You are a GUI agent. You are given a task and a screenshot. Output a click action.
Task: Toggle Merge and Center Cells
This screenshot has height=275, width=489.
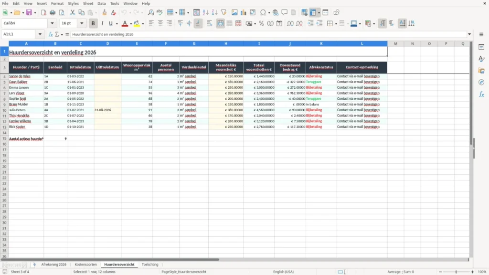pos(220,23)
